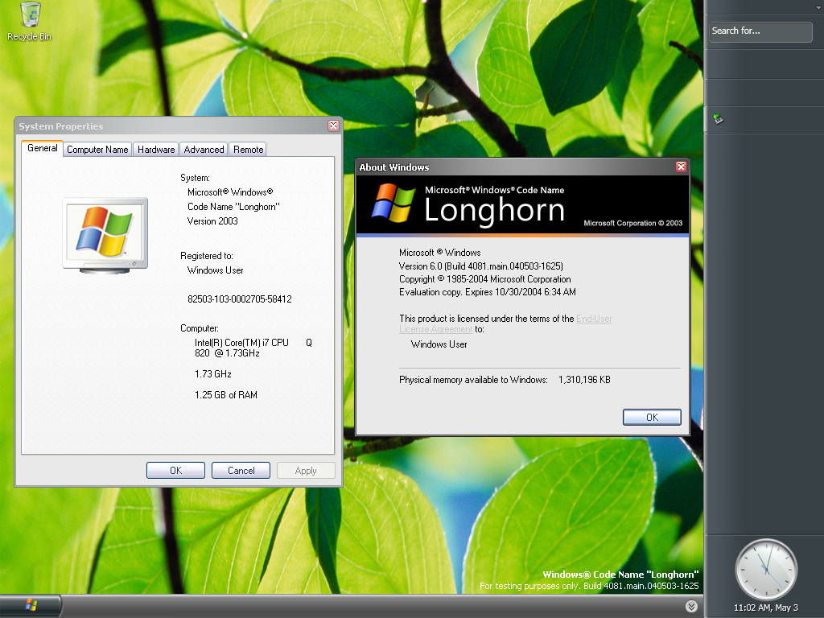Click 'Physical memory available to Windows' value 1,310,196 KB

click(584, 380)
